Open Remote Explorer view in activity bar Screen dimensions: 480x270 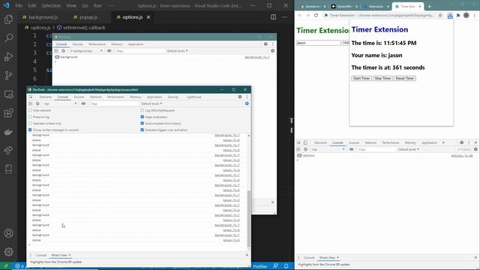pos(8,94)
